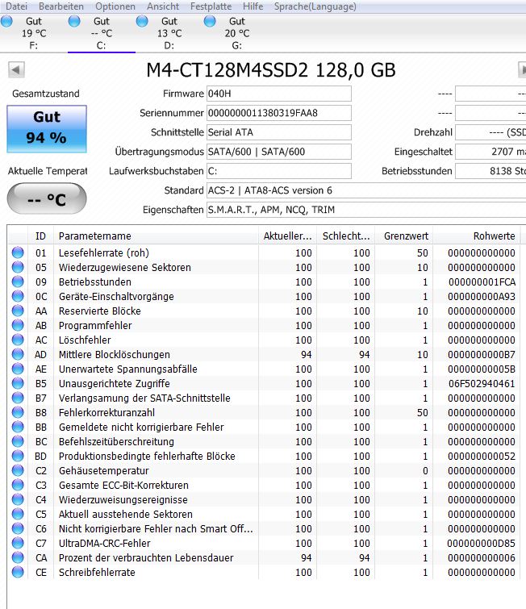
Task: Click the Firmware field 040H
Action: (279, 94)
